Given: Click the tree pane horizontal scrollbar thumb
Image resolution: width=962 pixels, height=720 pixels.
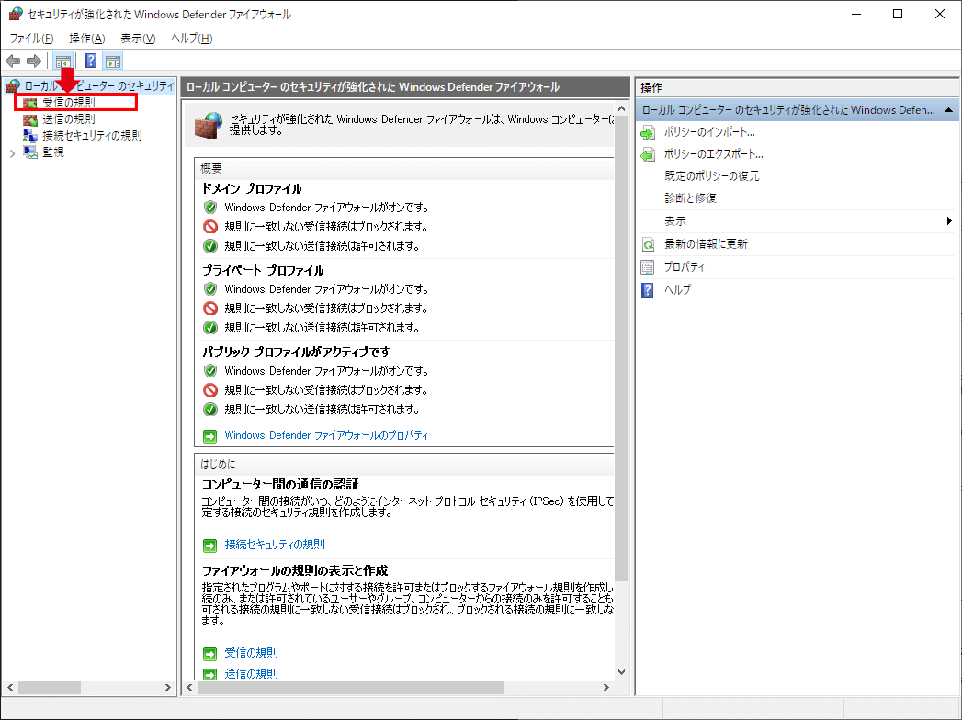Looking at the screenshot, I should [x=50, y=688].
